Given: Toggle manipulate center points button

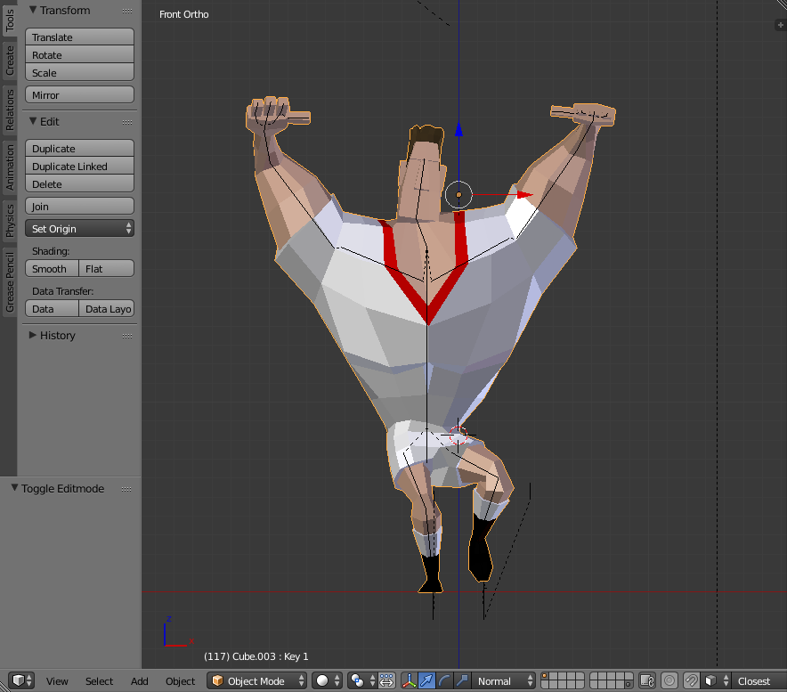Looking at the screenshot, I should 386,680.
